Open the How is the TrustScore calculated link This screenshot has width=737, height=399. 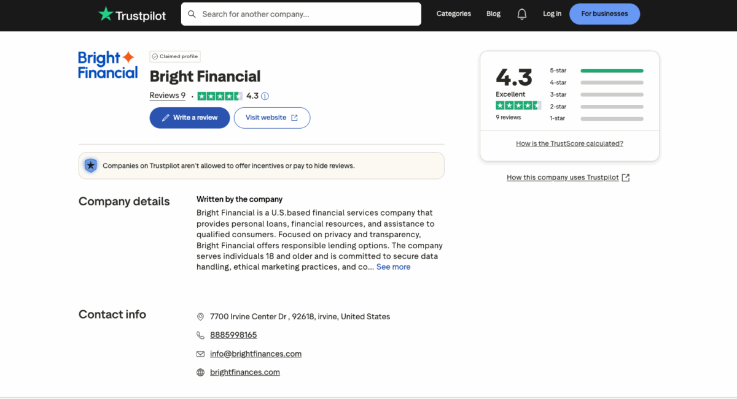click(569, 143)
